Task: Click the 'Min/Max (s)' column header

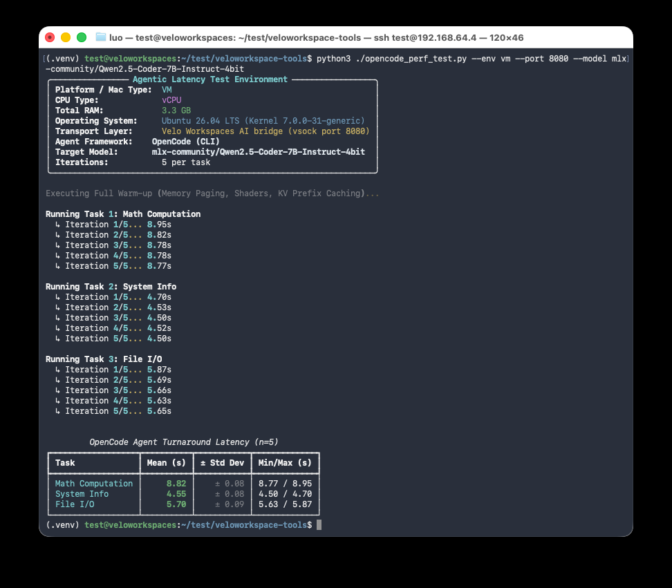Action: pyautogui.click(x=285, y=462)
